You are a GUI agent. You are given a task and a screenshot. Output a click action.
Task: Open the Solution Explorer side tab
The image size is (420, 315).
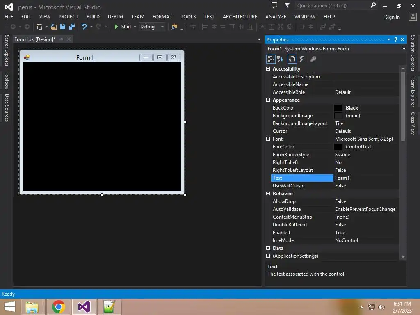(x=413, y=53)
